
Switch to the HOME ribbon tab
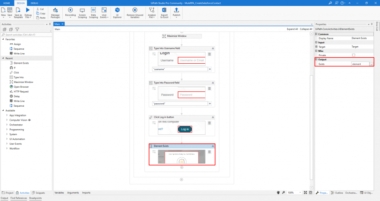[x=7, y=3]
